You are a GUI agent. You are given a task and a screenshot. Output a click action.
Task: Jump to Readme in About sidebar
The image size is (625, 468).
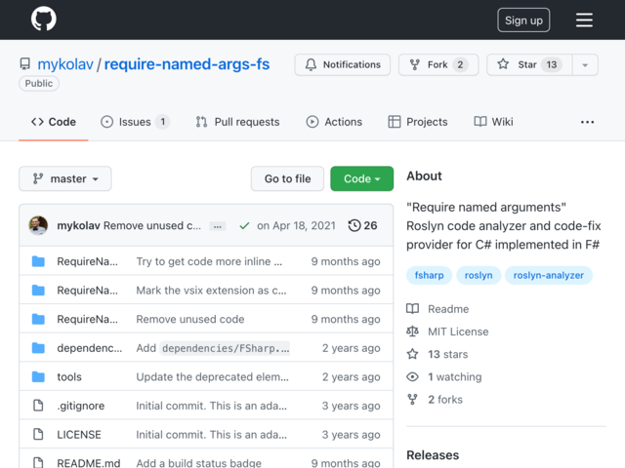coord(448,309)
